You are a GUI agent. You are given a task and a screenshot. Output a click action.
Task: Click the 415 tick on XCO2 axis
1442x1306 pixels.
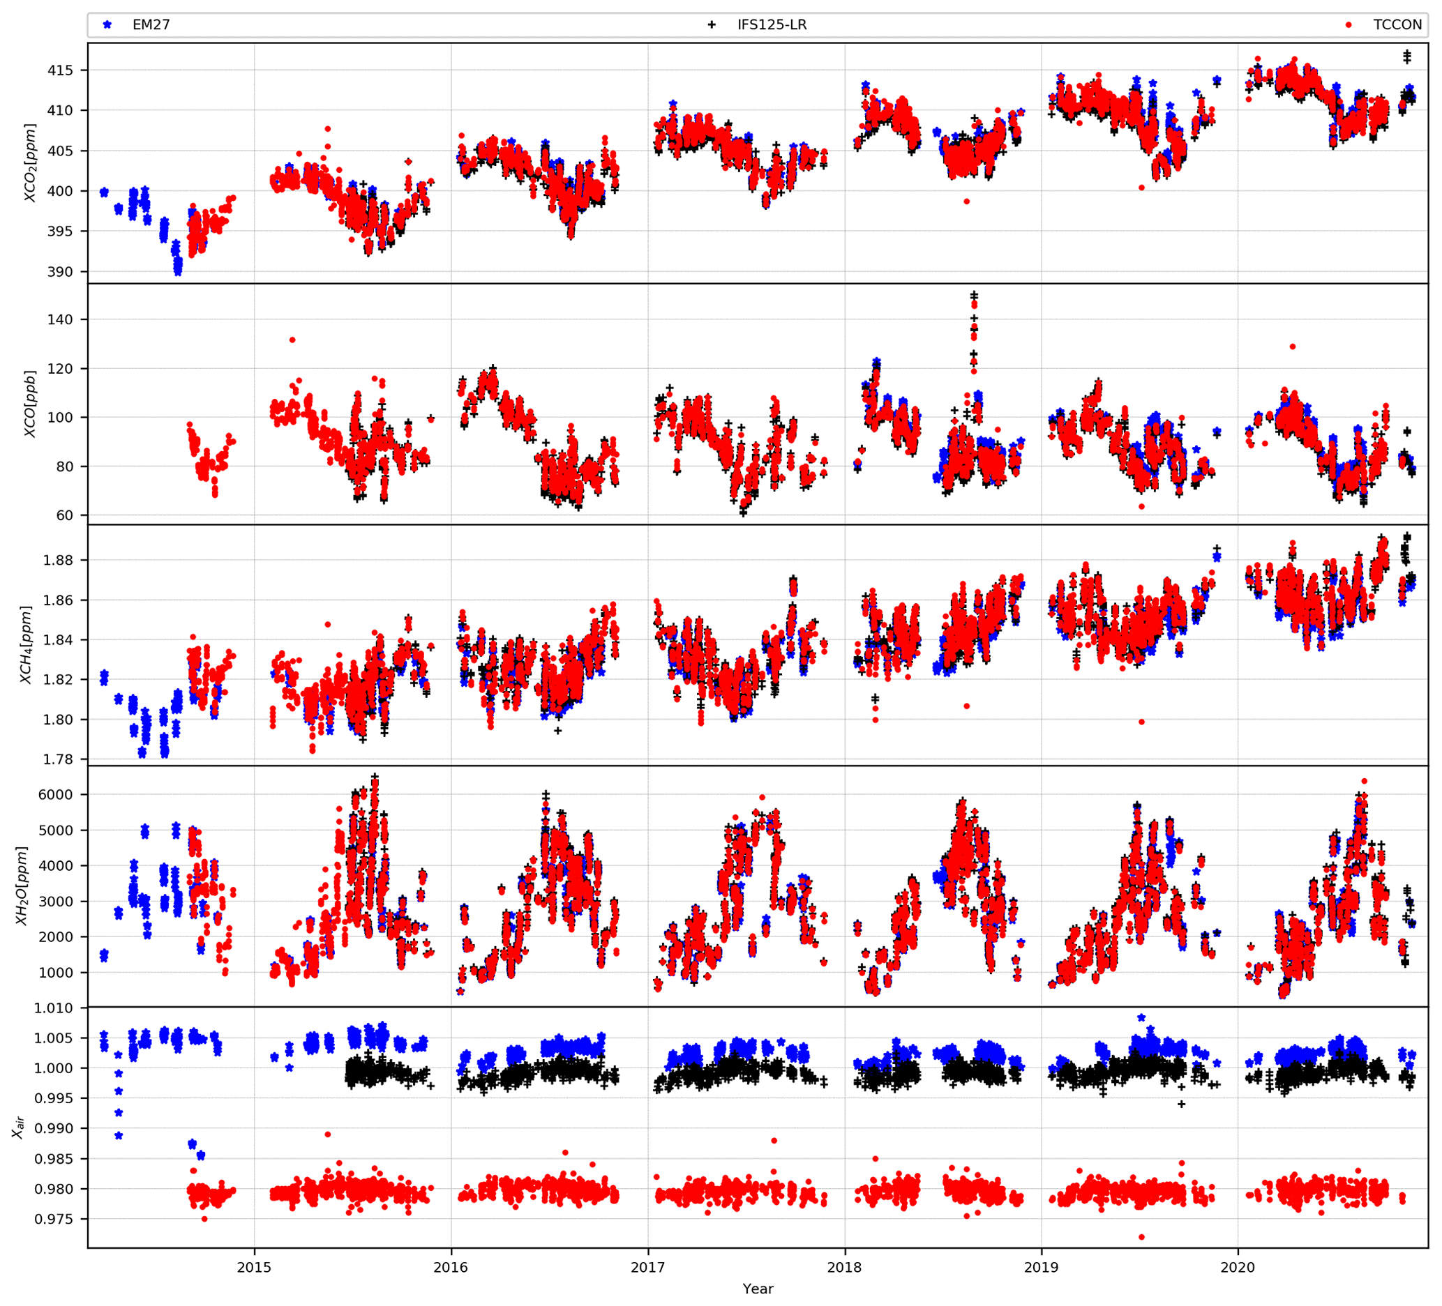[x=60, y=70]
